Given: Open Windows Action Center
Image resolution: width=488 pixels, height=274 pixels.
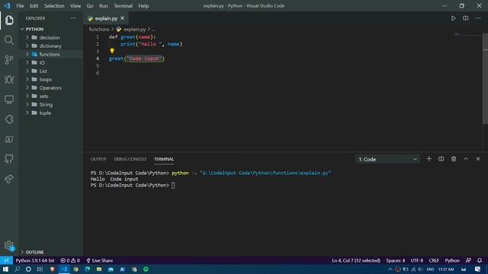Looking at the screenshot, I should (x=478, y=269).
